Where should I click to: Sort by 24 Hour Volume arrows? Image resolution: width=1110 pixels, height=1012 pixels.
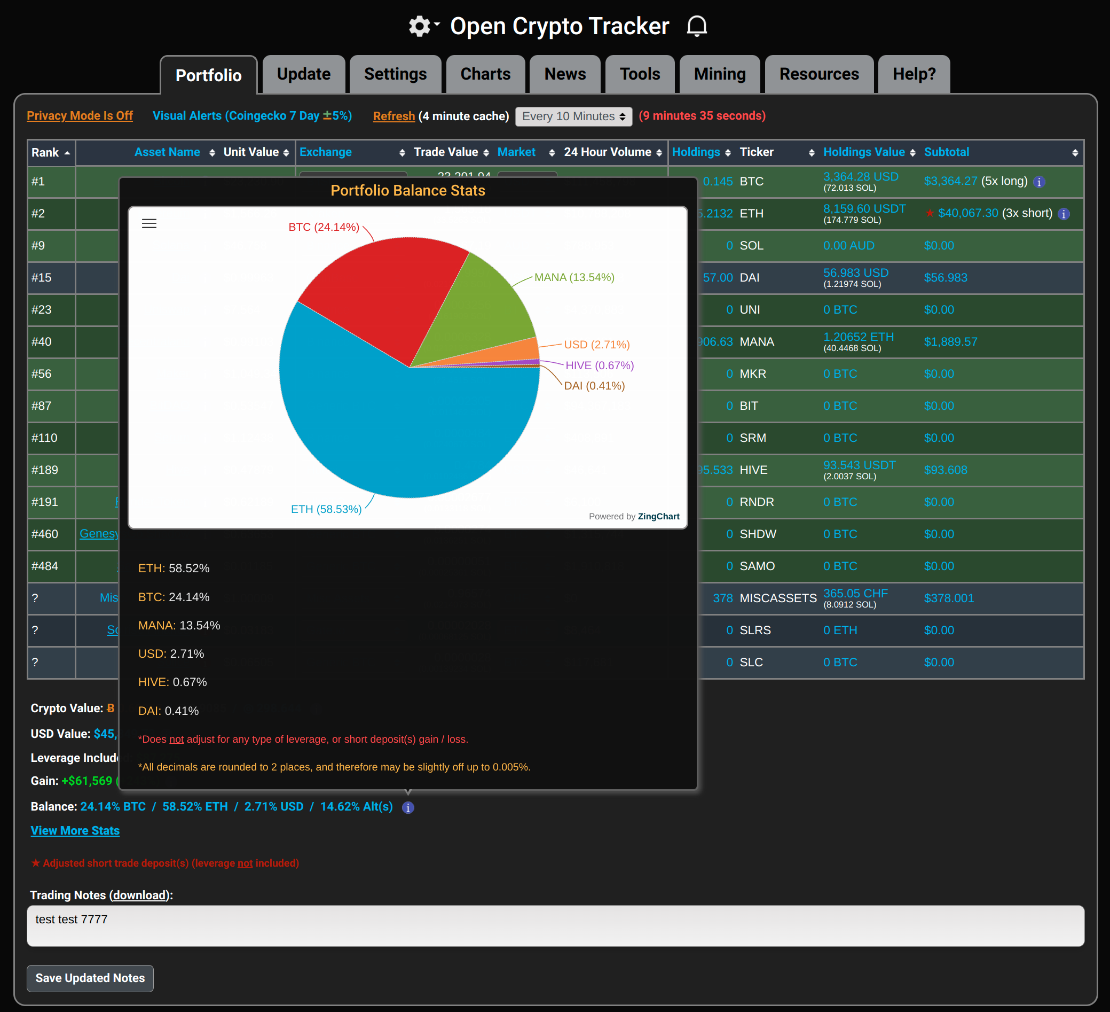[658, 153]
